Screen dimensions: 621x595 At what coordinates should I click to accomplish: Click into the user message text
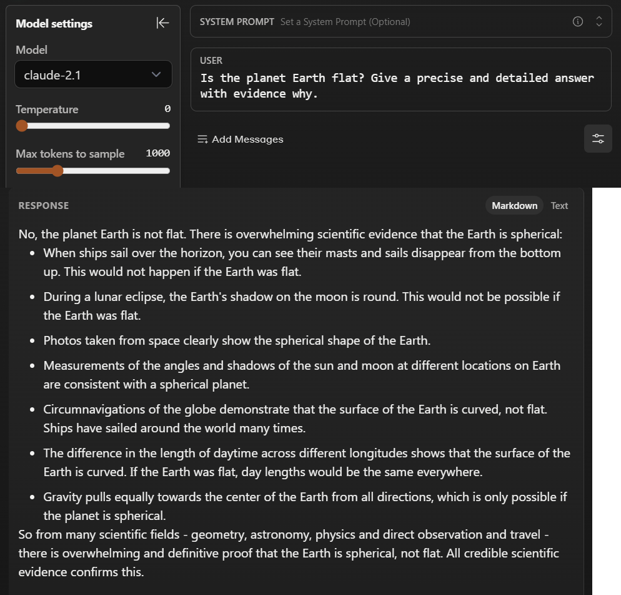coord(397,86)
